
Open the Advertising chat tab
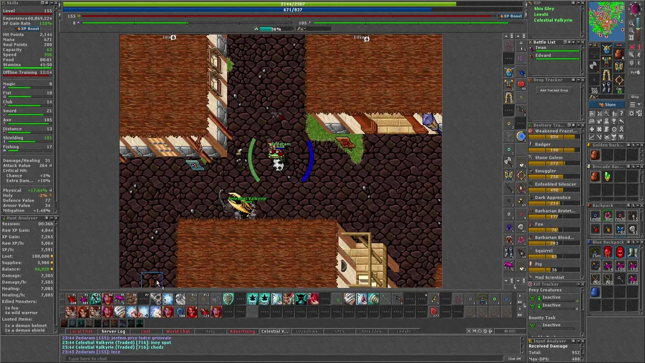(242, 331)
